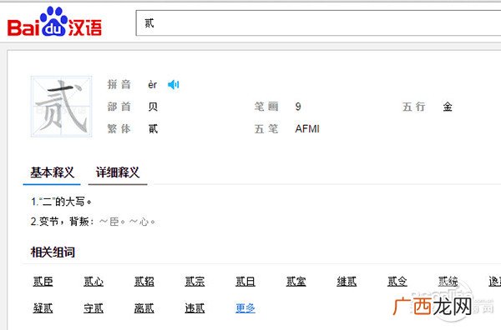Switch to the 基本释义 tab
Screen dimensions: 501x330
pos(52,172)
